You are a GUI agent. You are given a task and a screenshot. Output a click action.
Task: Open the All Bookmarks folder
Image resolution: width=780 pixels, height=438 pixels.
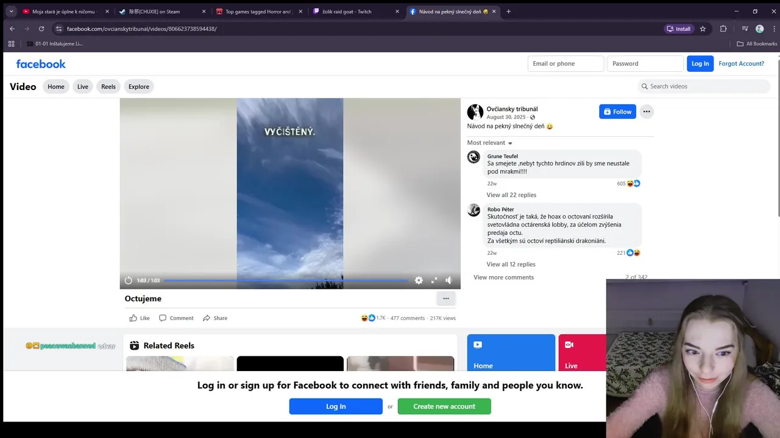point(757,44)
